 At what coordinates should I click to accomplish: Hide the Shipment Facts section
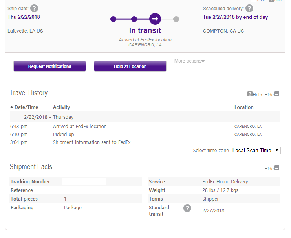coord(272,168)
